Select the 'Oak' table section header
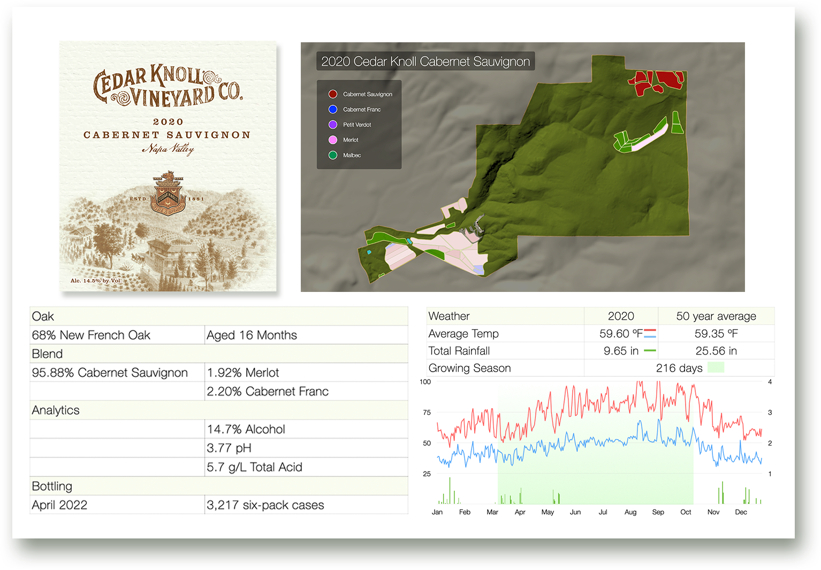821x570 pixels. click(219, 316)
